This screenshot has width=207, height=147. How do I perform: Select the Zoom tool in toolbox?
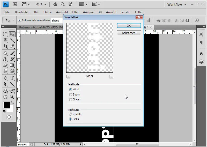click(x=12, y=97)
